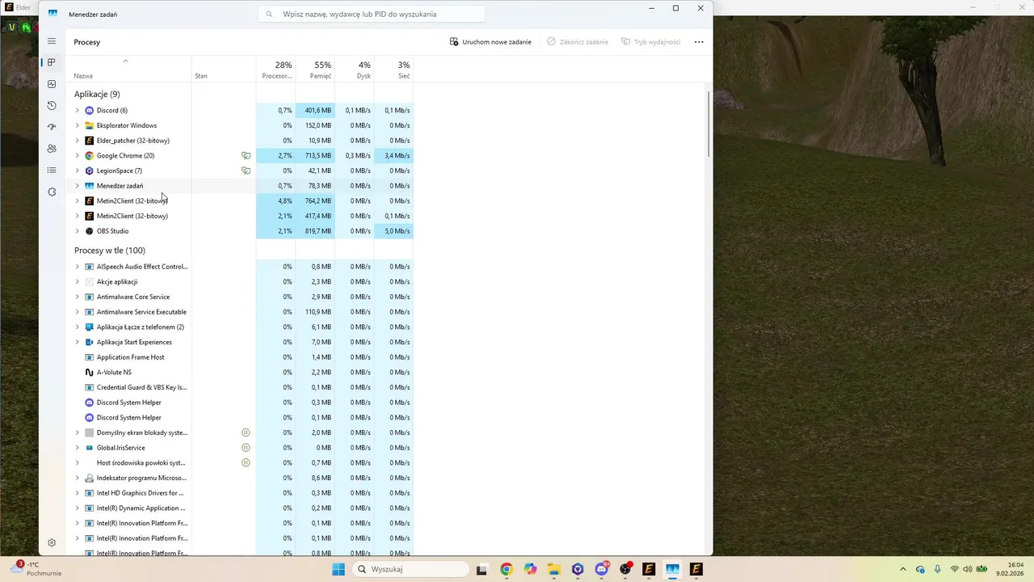Open OBS Studio from the taskbar
This screenshot has width=1034, height=582.
pos(625,569)
